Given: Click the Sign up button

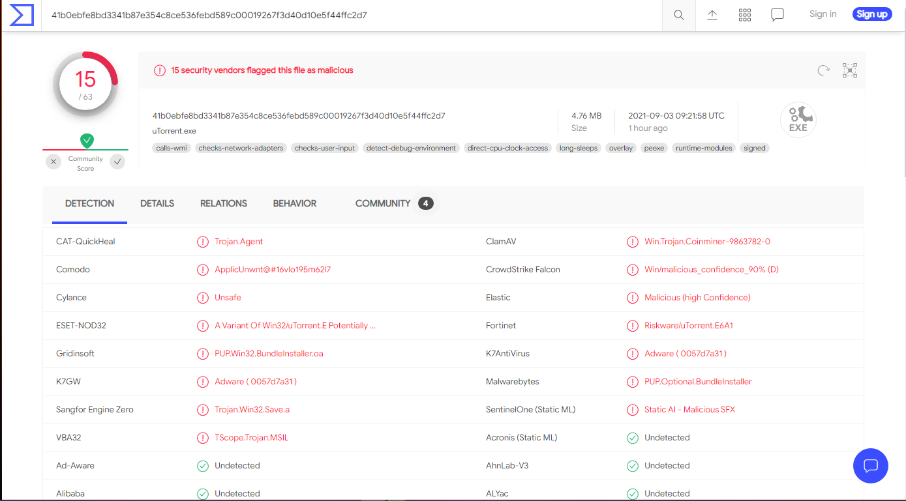Looking at the screenshot, I should tap(871, 14).
